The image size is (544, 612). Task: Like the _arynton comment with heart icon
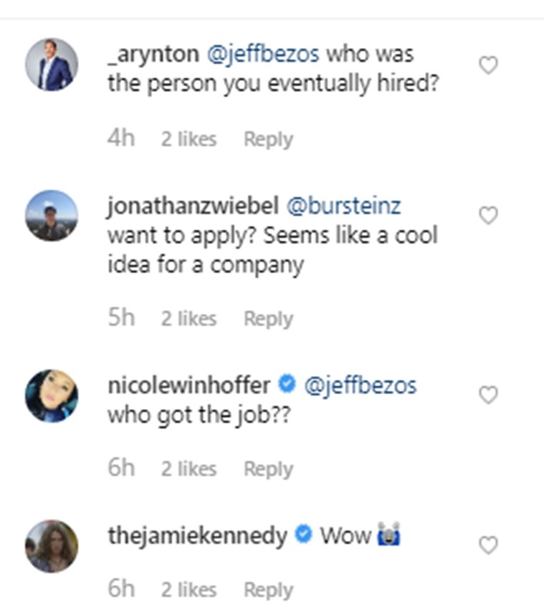click(x=488, y=66)
